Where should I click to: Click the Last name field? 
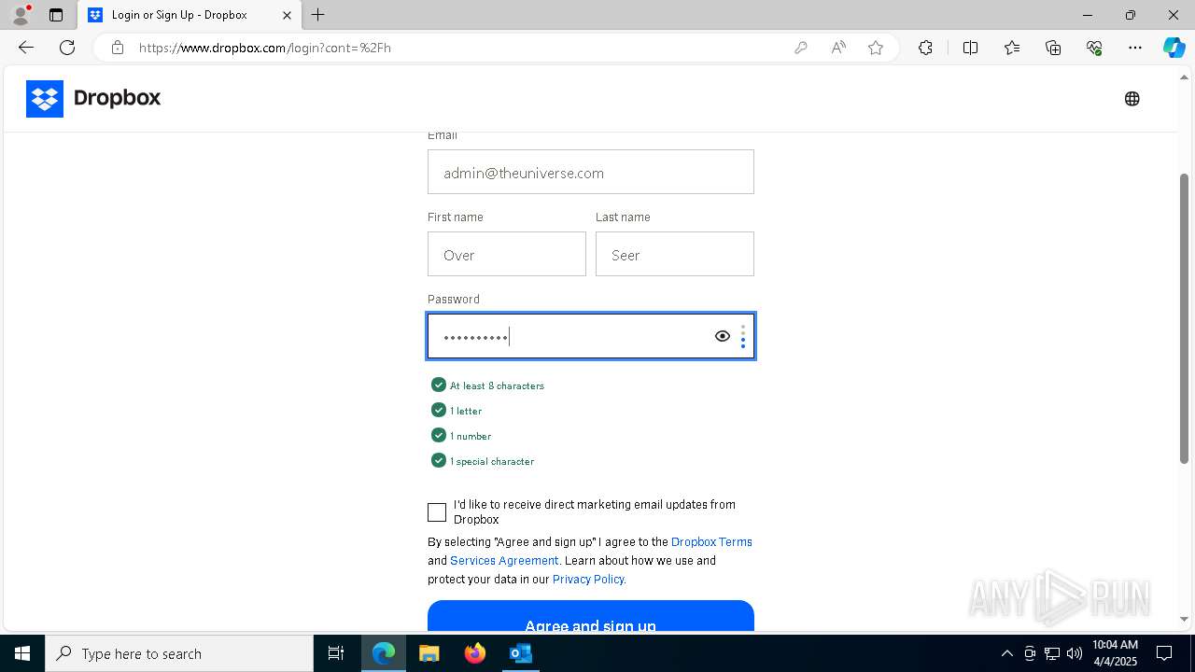(675, 254)
